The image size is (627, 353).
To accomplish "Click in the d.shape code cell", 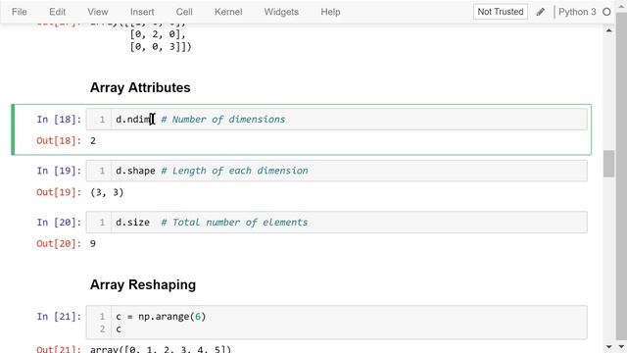I will 336,171.
